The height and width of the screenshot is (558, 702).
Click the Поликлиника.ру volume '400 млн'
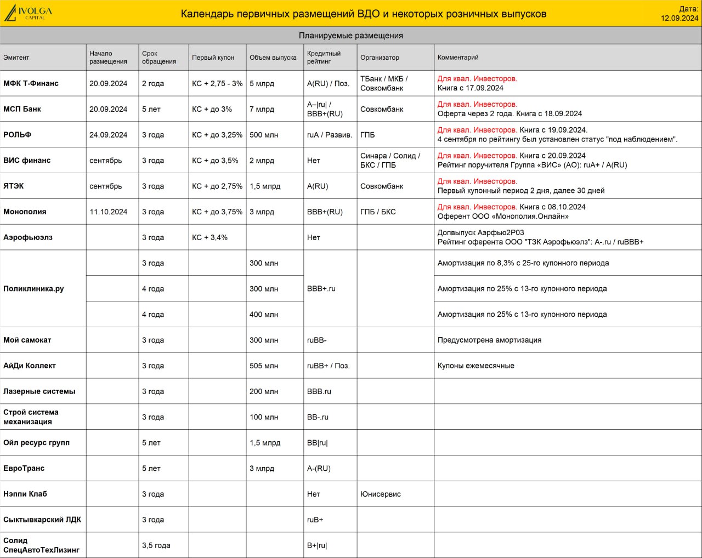point(264,315)
